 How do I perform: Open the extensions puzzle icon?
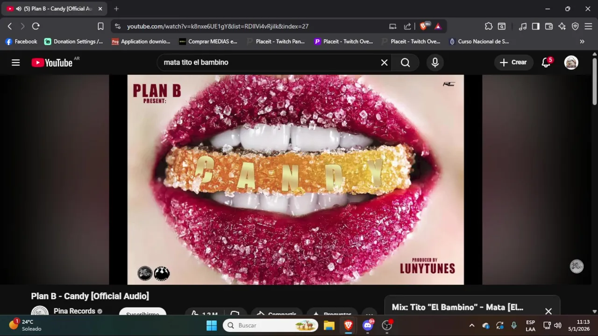pyautogui.click(x=489, y=27)
